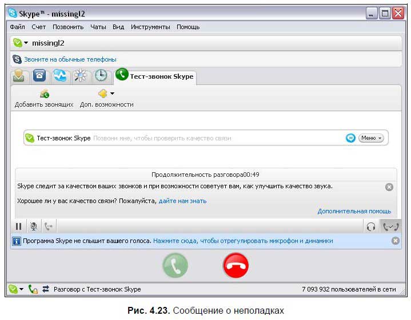Click the Добавить звонящих button
Screen dimensions: 411x320
coord(44,99)
